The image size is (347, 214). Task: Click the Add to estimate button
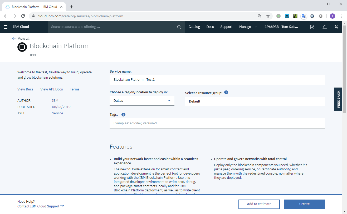coord(259,204)
